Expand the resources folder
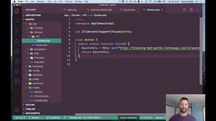 pos(38,83)
